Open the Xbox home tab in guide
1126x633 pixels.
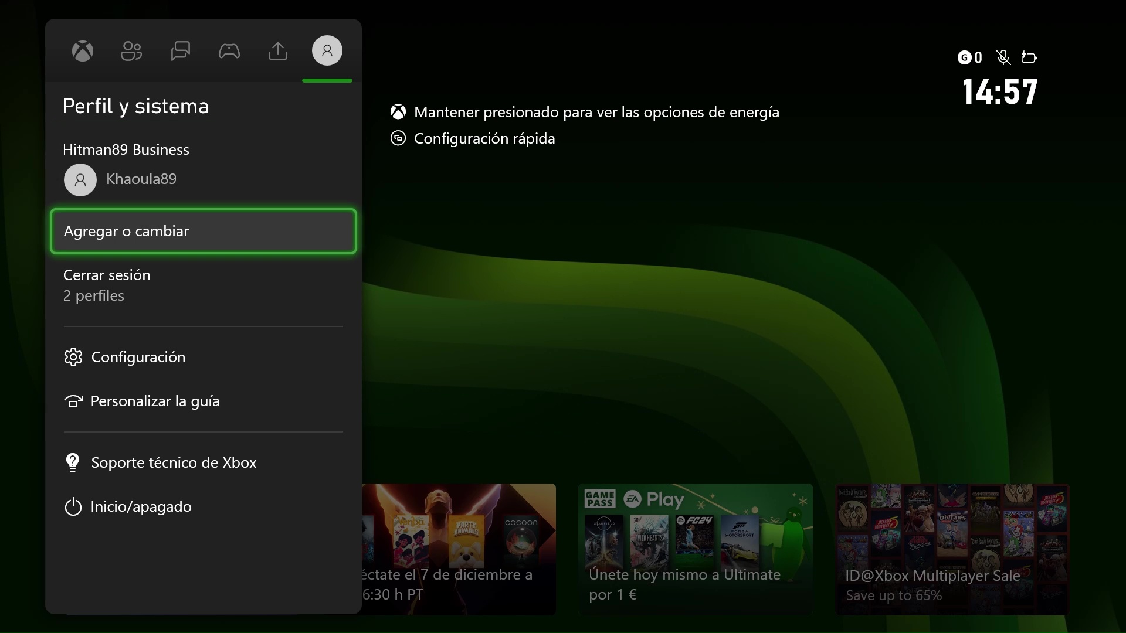(83, 51)
